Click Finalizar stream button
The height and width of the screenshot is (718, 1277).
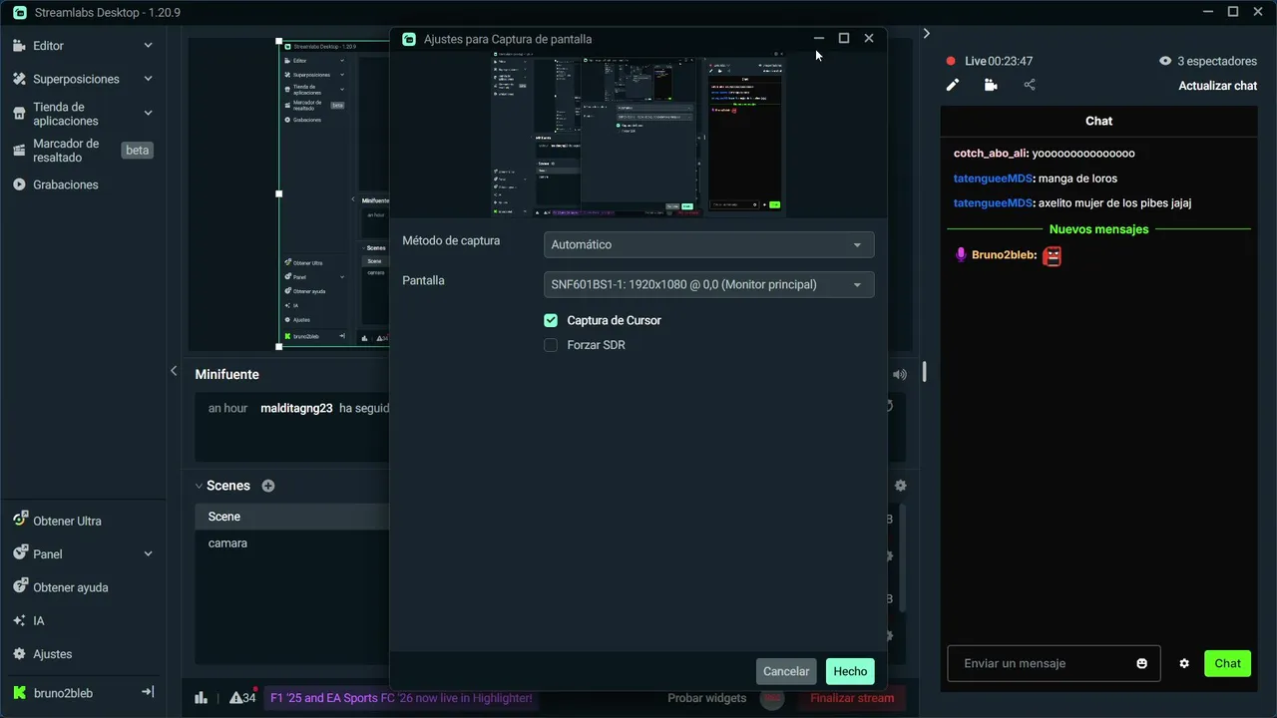pyautogui.click(x=852, y=698)
